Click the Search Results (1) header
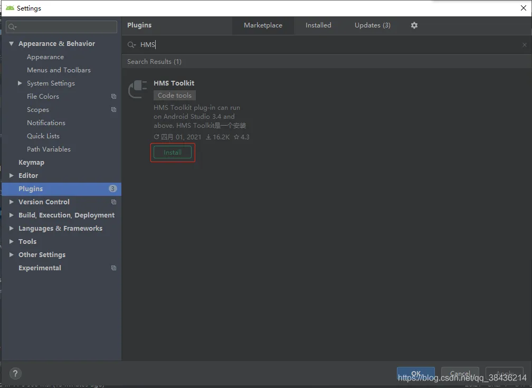The width and height of the screenshot is (532, 388). pos(154,62)
